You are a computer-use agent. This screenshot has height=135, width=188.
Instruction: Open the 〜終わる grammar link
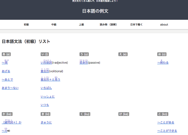tap(163, 62)
